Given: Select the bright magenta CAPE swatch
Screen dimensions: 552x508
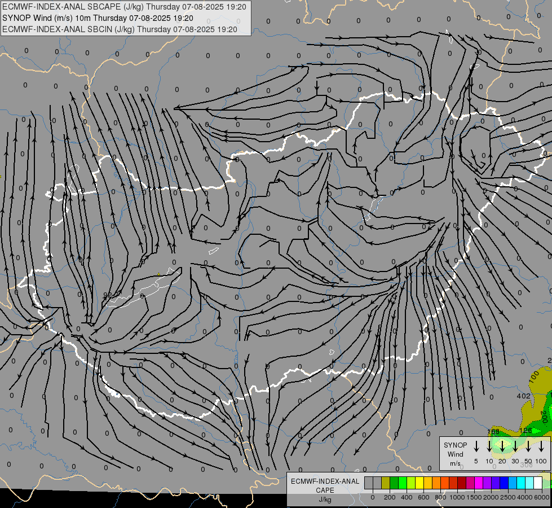Looking at the screenshot, I should pyautogui.click(x=479, y=483).
